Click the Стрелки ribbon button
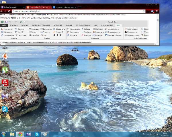This screenshot has height=137, width=172. [19, 29]
